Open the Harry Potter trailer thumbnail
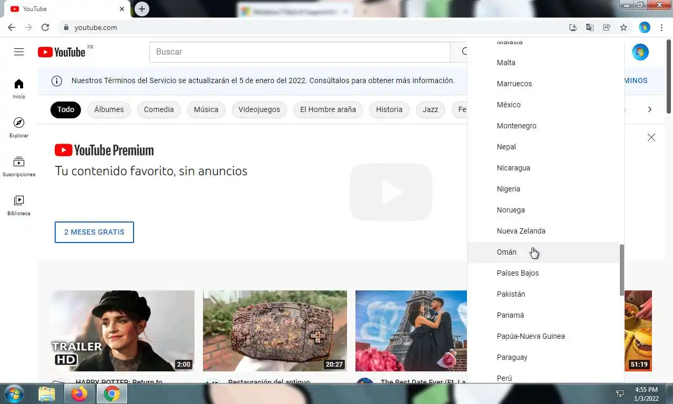The width and height of the screenshot is (673, 404). (x=123, y=331)
